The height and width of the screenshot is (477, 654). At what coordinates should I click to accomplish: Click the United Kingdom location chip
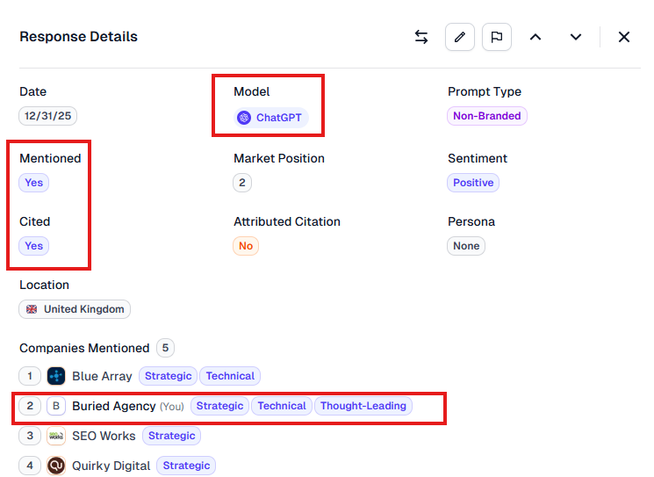pos(75,309)
